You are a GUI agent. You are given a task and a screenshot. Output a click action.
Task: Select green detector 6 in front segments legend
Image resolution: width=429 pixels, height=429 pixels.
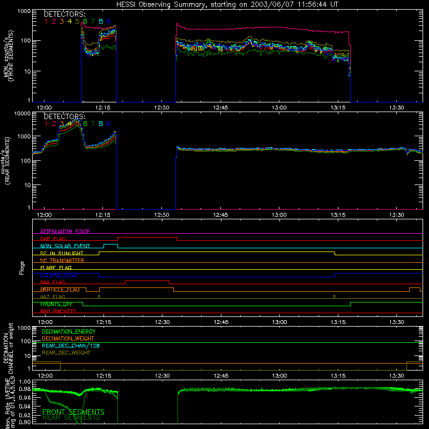(x=85, y=21)
